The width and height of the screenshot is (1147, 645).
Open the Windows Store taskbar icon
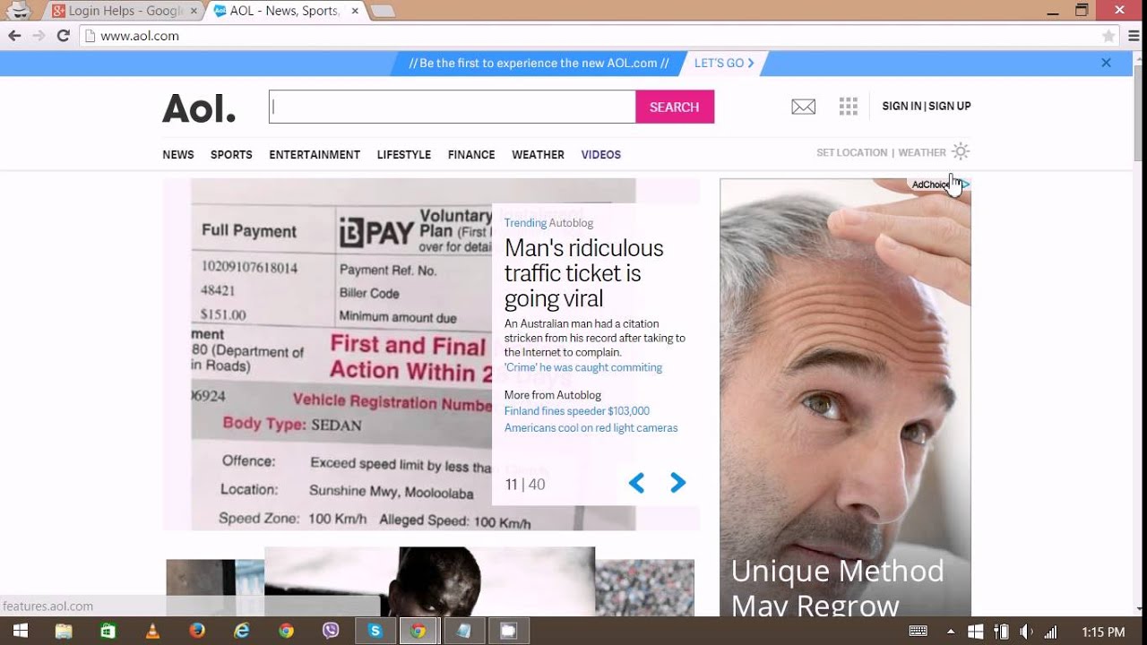(x=108, y=631)
